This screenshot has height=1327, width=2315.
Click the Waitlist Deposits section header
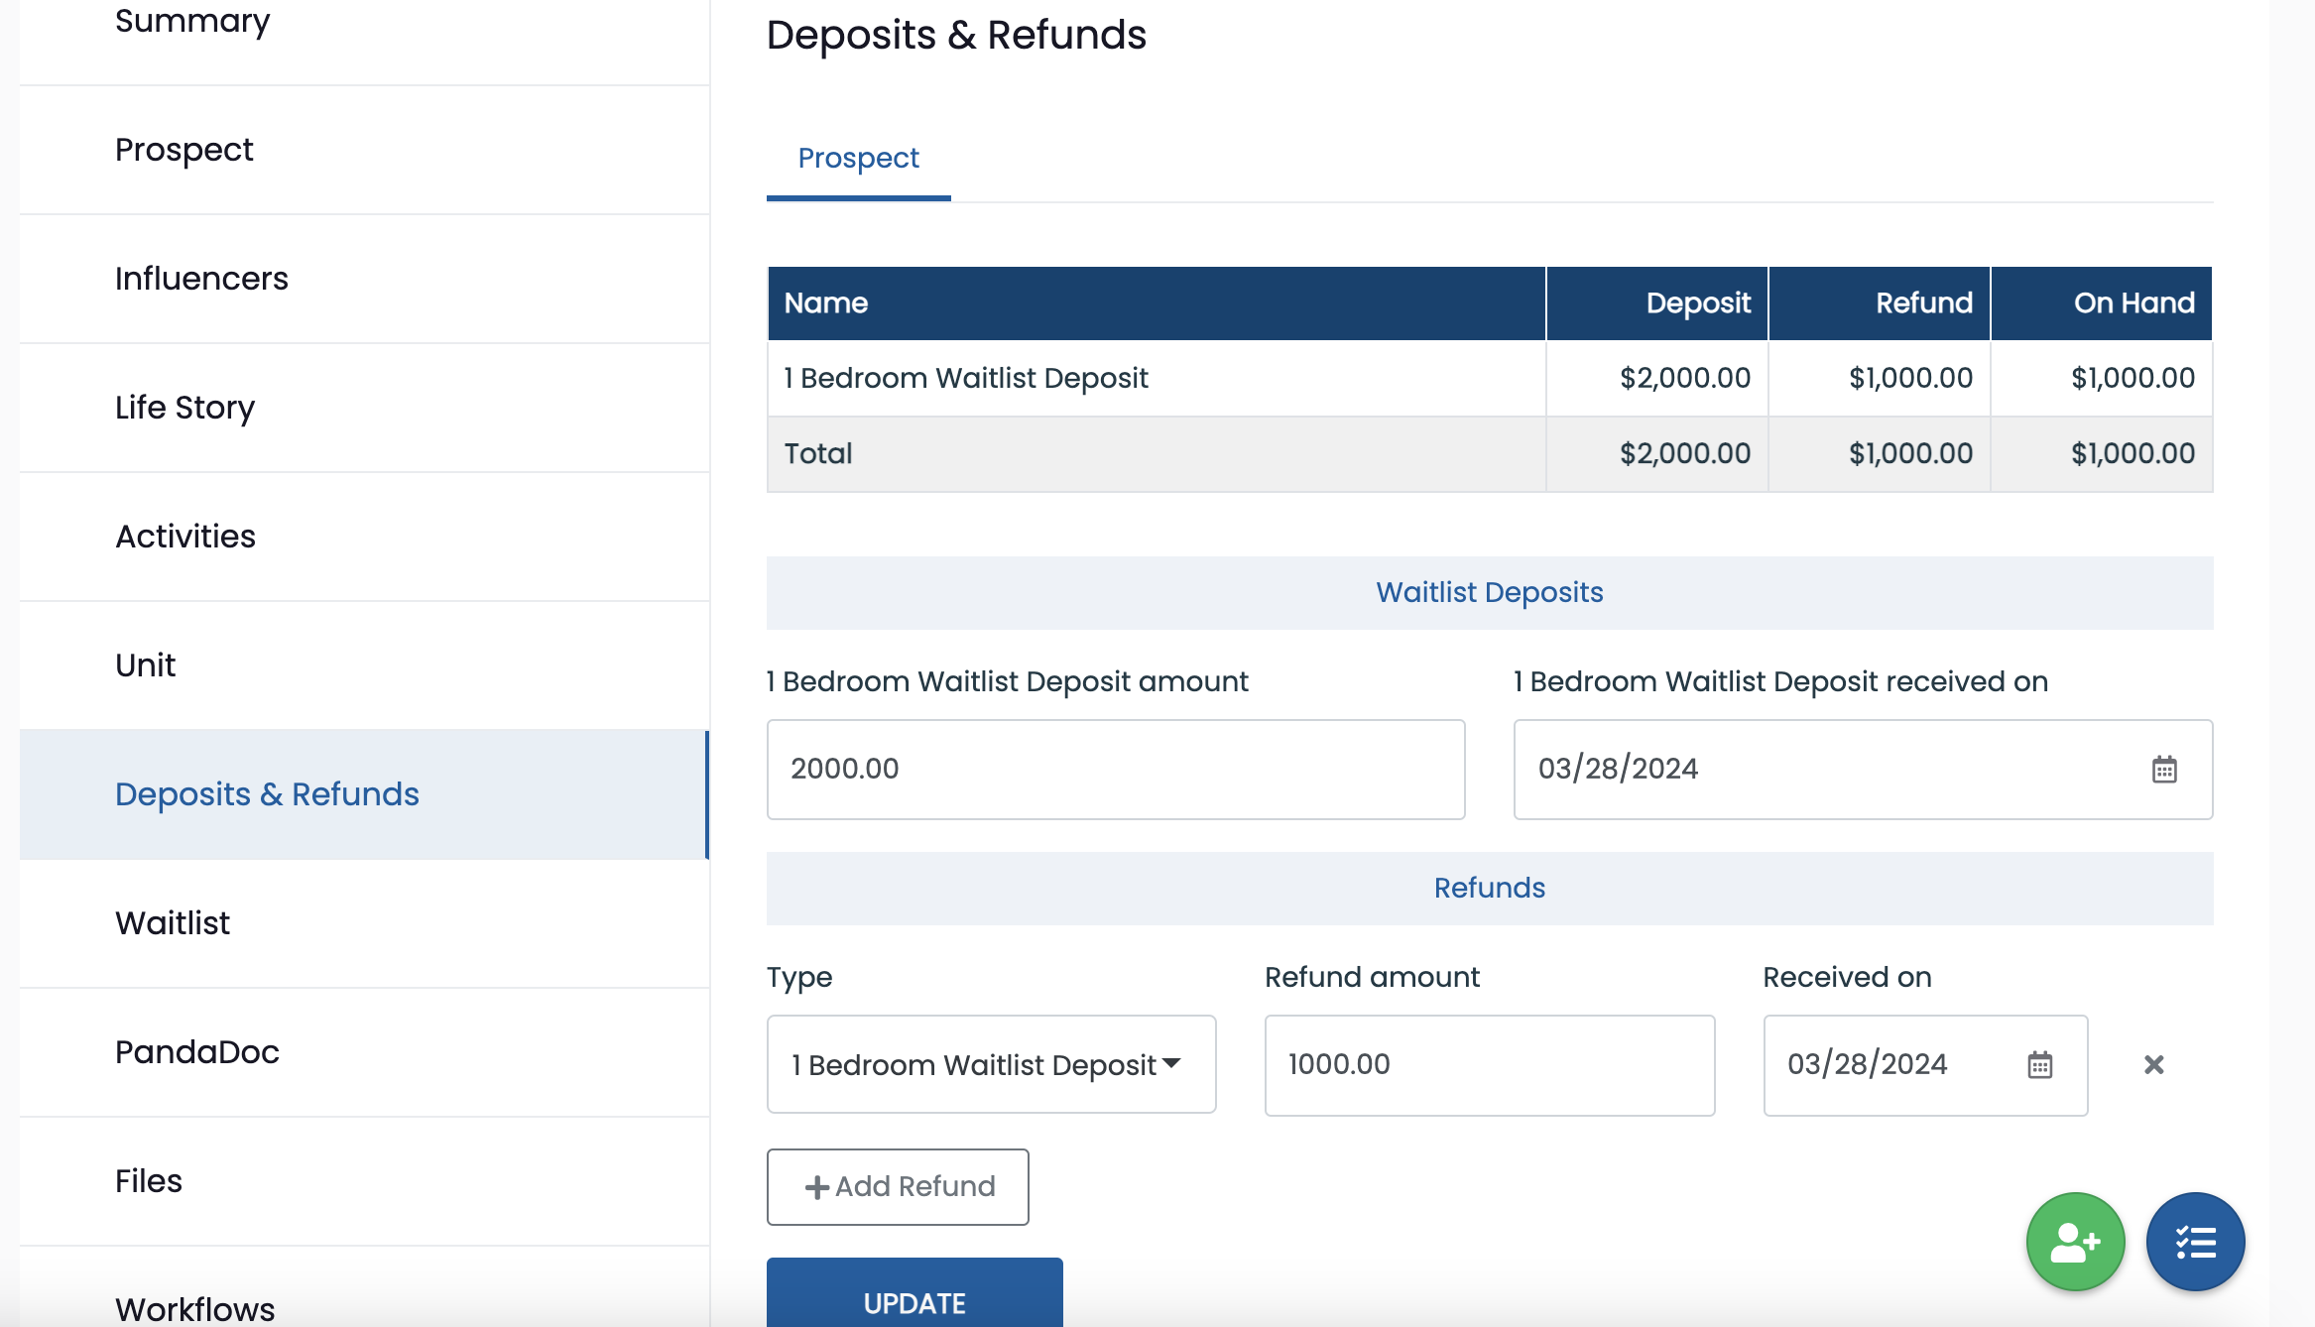click(x=1490, y=592)
